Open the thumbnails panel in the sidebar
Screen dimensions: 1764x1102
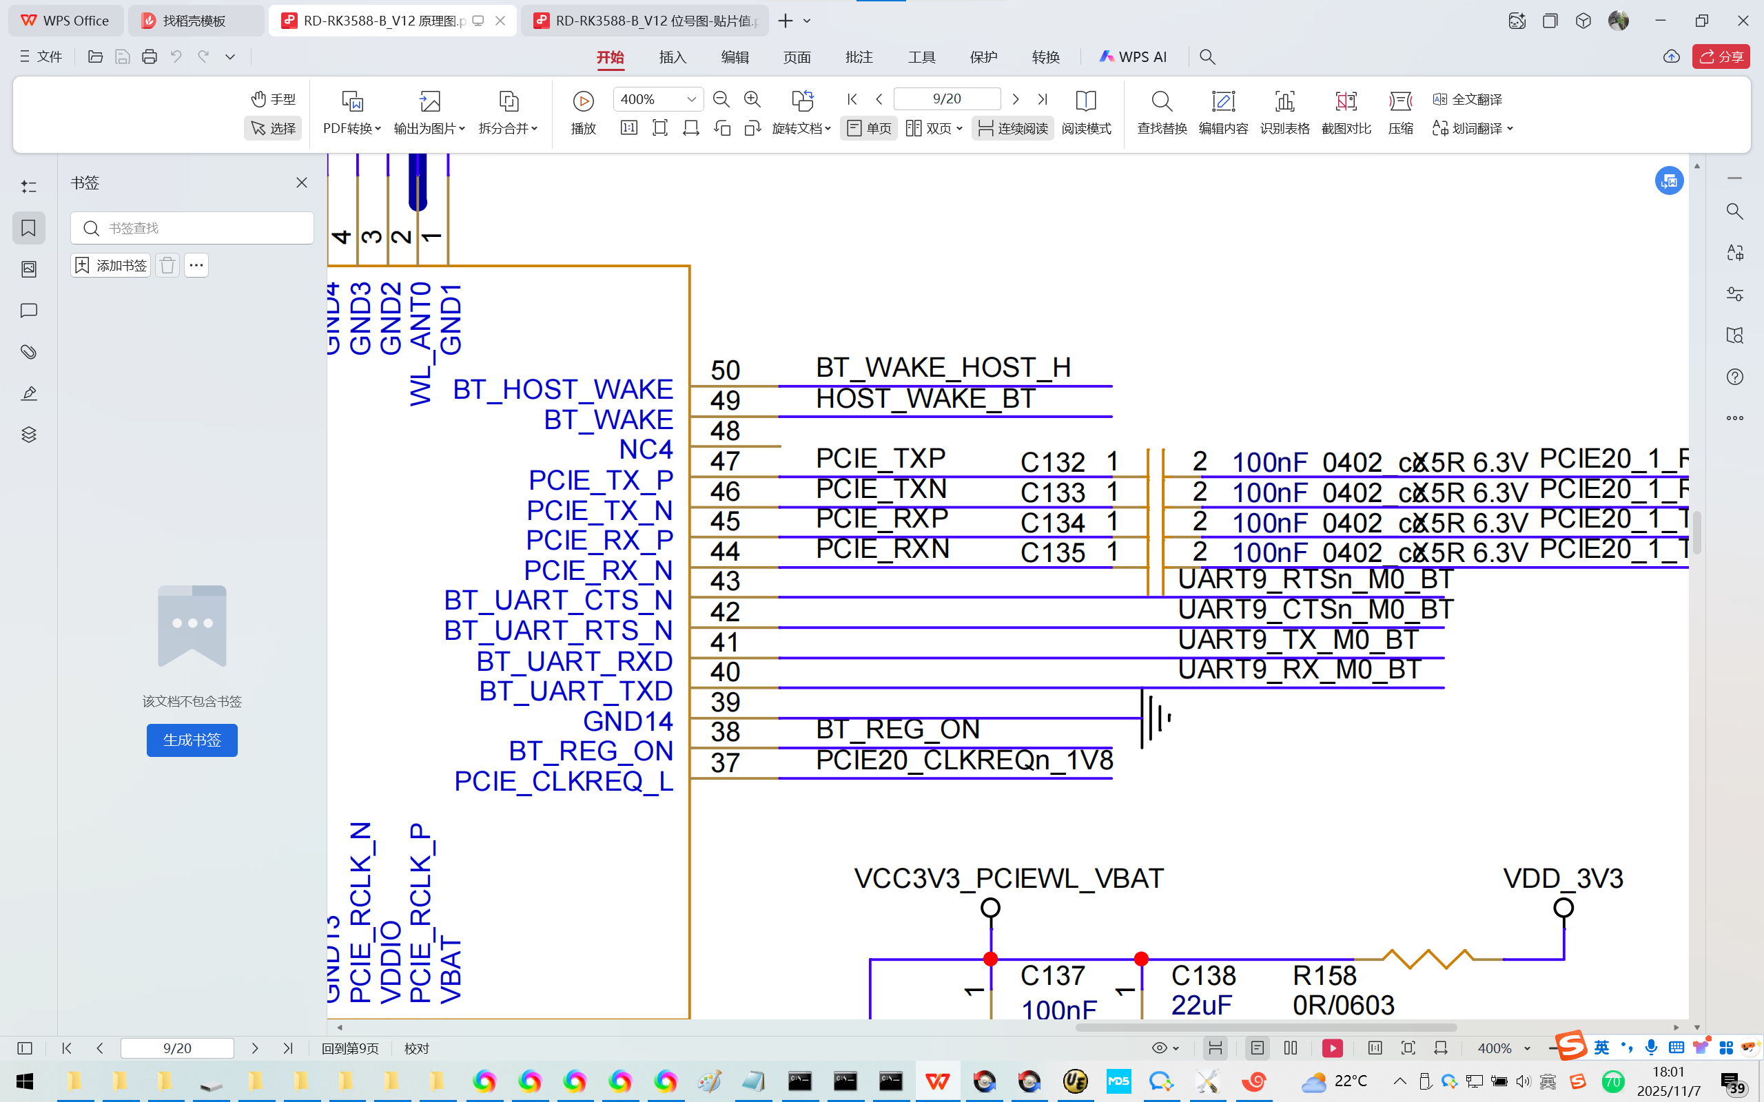[29, 270]
